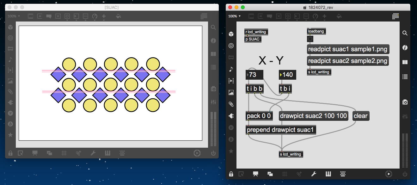Screen dimensions: 417x185
Task: Click the clear message box
Action: pyautogui.click(x=360, y=116)
